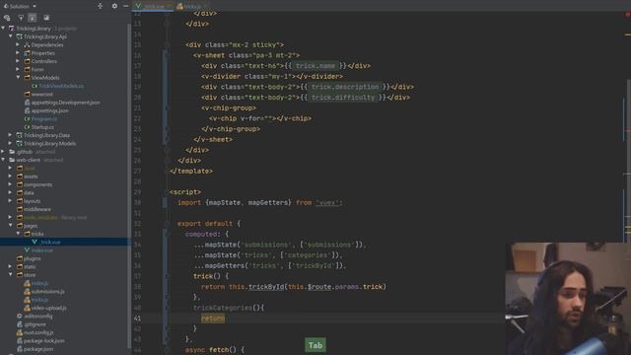
Task: Click the webcam overlay thumbnail
Action: [x=568, y=299]
